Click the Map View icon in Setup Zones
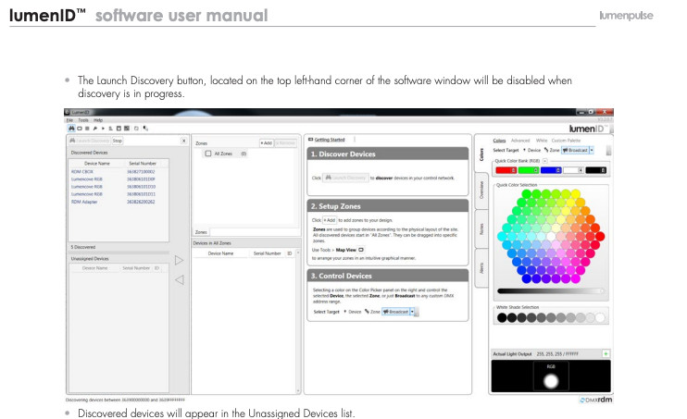 coord(361,250)
